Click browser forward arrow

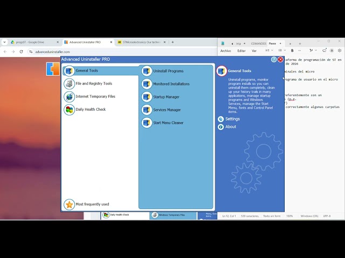(13, 52)
